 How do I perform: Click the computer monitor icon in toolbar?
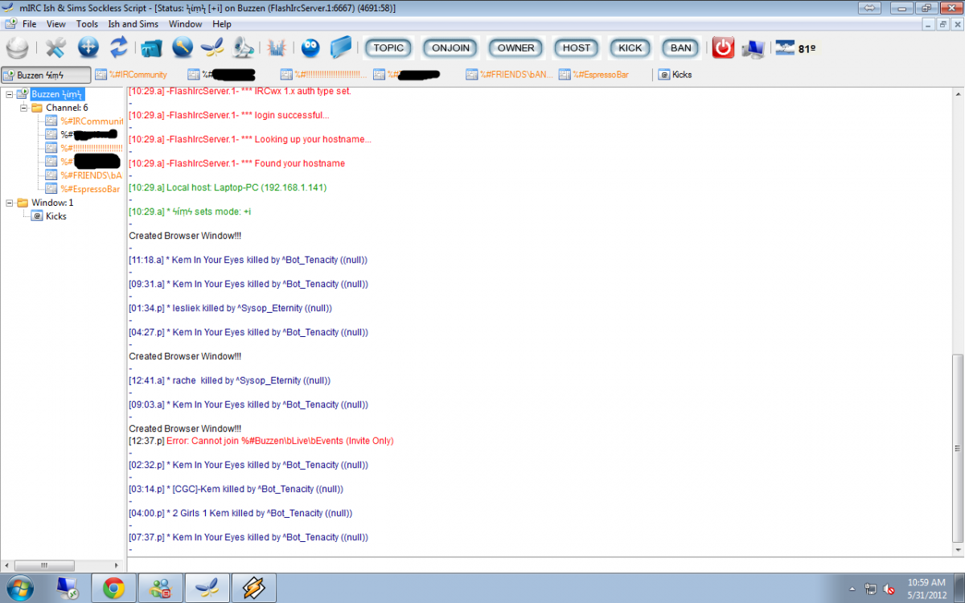(x=754, y=47)
